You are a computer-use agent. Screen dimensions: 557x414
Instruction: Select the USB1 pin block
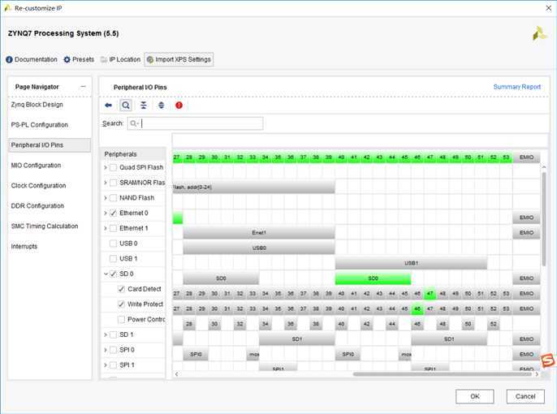411,263
